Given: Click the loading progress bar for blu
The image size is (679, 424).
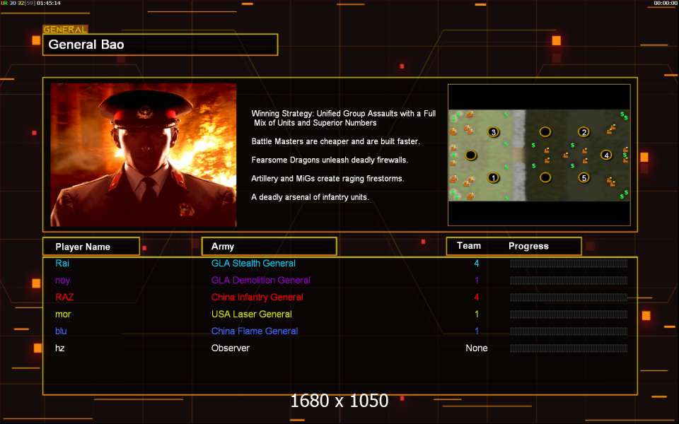Looking at the screenshot, I should 569,331.
